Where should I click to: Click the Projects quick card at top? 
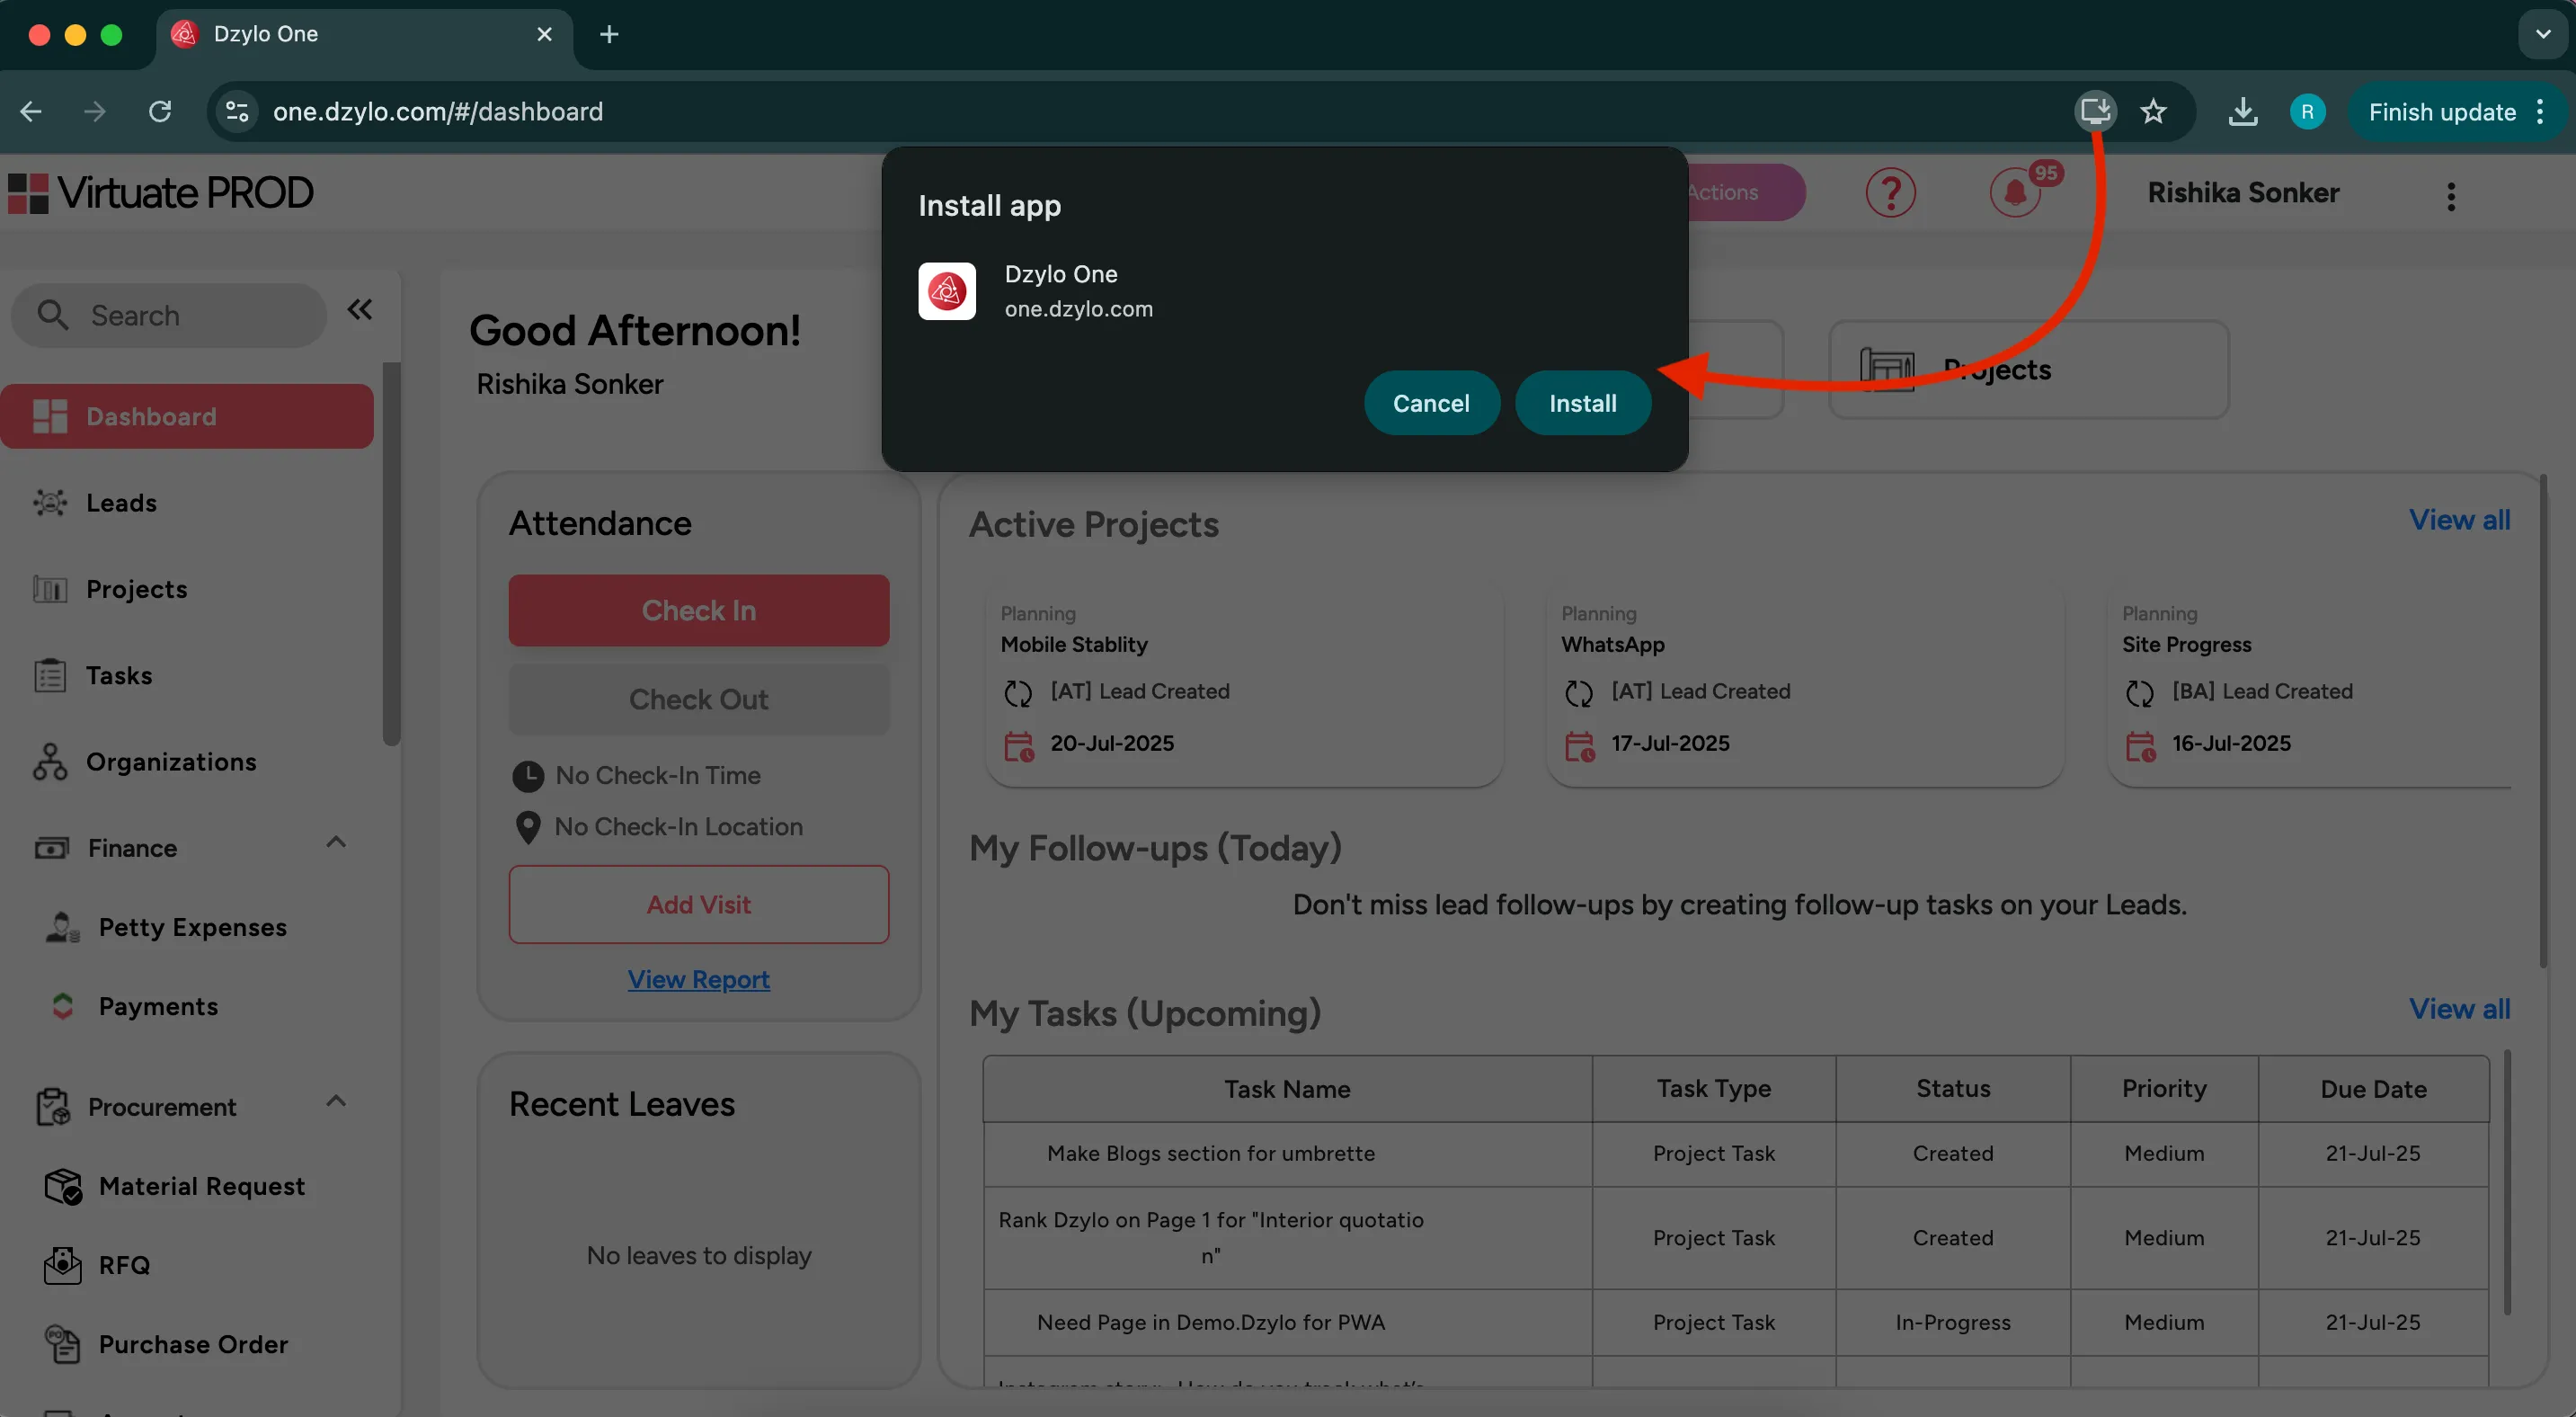(2028, 369)
